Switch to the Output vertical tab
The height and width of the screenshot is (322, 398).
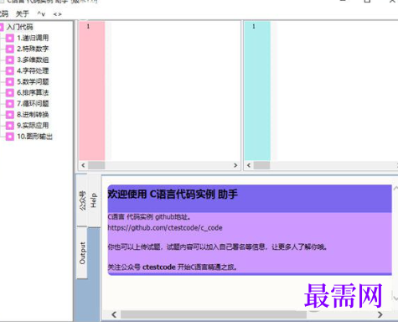pyautogui.click(x=82, y=252)
